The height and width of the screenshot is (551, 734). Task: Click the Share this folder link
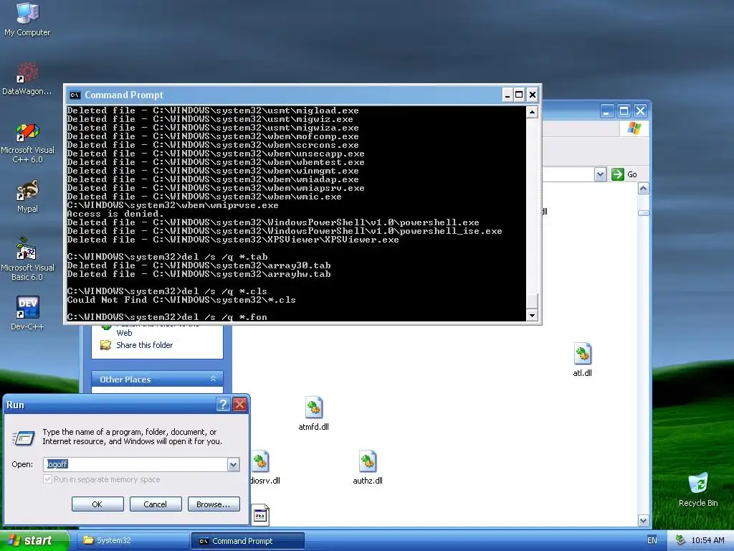(x=145, y=345)
